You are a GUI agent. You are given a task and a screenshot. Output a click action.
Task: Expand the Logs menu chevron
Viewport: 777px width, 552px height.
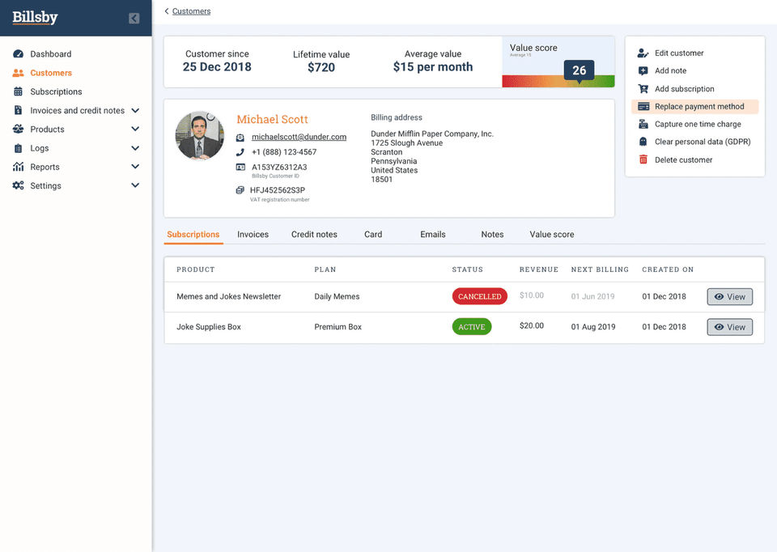click(135, 147)
